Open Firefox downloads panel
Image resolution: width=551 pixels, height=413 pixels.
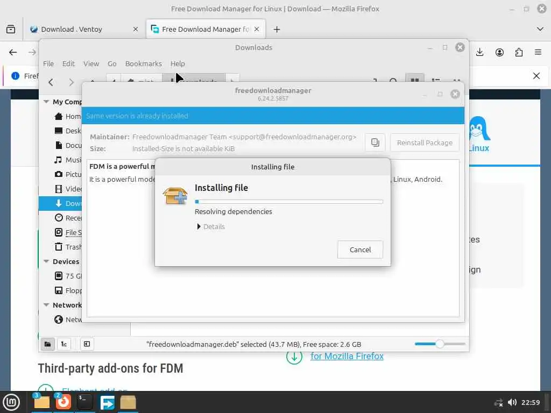(479, 52)
